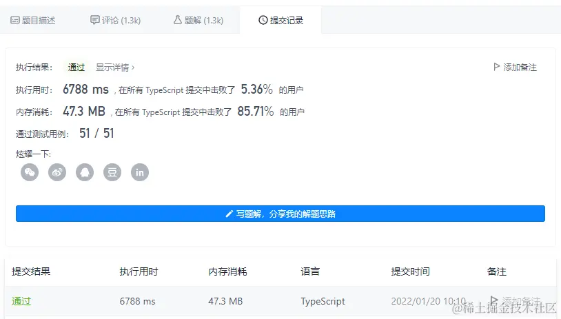561x319 pixels.
Task: Click the 炫耀一下 label
Action: click(x=33, y=154)
